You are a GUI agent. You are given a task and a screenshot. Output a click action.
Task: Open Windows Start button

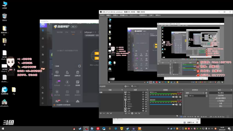3,129
